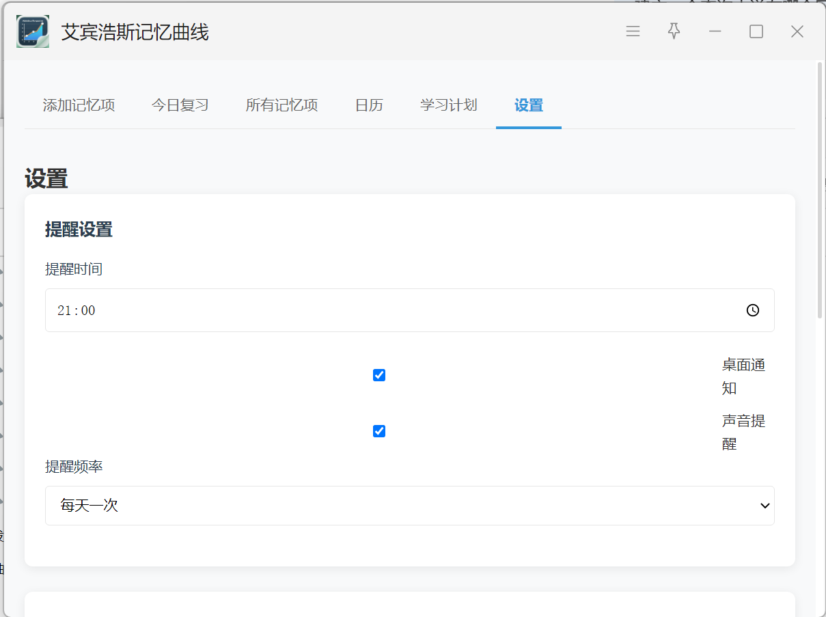Maximize the 艾宾浩斯记忆曲线 window
This screenshot has width=826, height=617.
tap(756, 31)
